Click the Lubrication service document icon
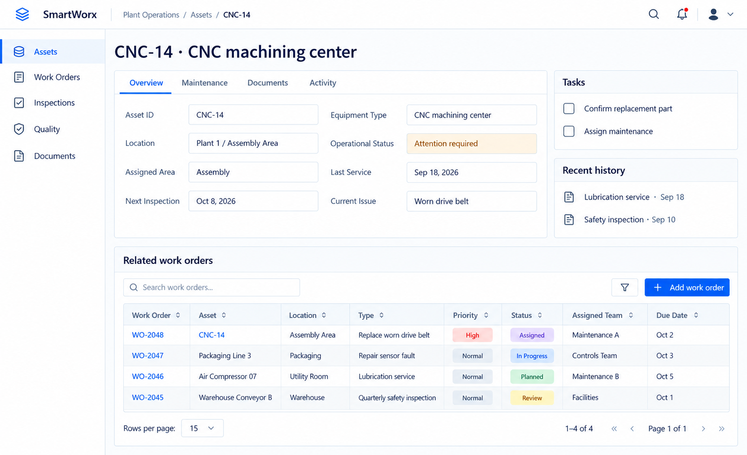The width and height of the screenshot is (747, 455). (569, 197)
